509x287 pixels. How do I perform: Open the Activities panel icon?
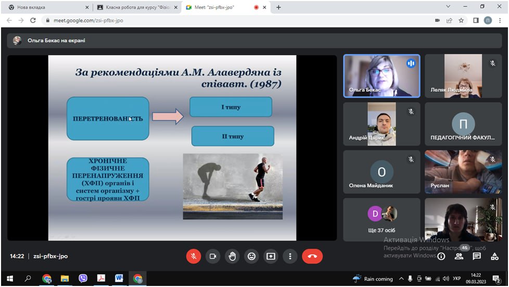[494, 256]
